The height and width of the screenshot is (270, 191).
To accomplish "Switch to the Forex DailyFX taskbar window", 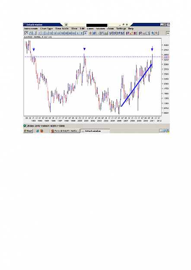I will pyautogui.click(x=65, y=131).
